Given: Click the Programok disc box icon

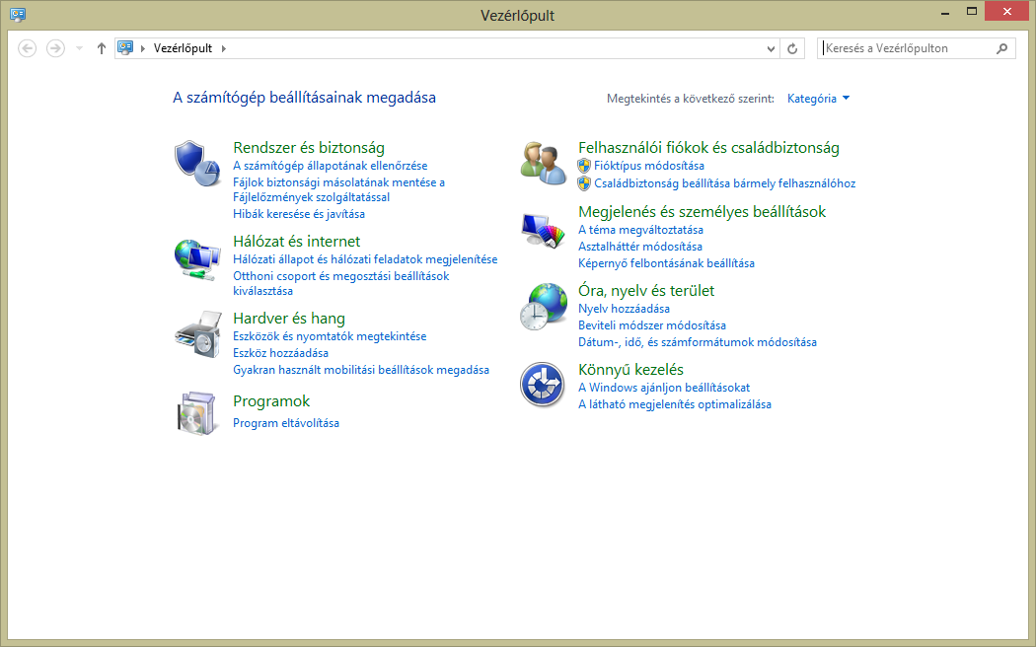Looking at the screenshot, I should [x=197, y=412].
